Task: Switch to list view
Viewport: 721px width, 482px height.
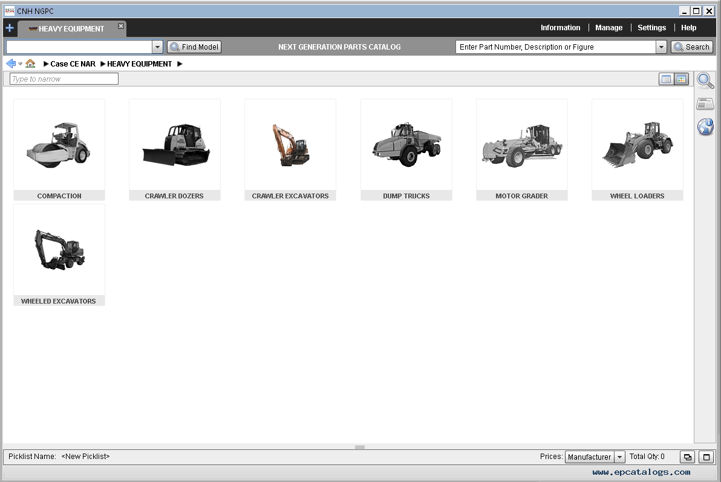Action: 667,79
